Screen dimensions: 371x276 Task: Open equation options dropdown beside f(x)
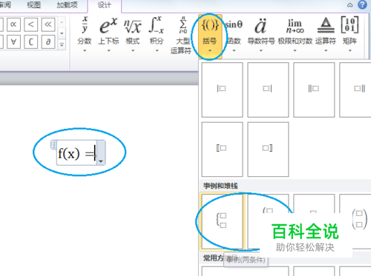pyautogui.click(x=101, y=152)
